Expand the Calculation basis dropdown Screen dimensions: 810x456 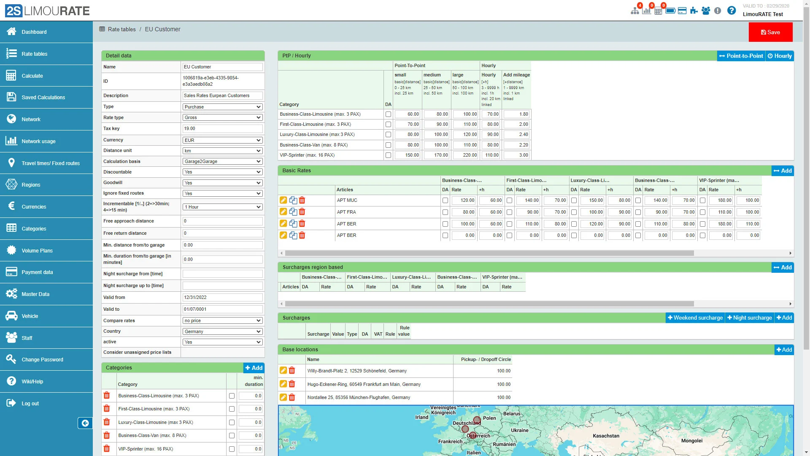click(223, 161)
